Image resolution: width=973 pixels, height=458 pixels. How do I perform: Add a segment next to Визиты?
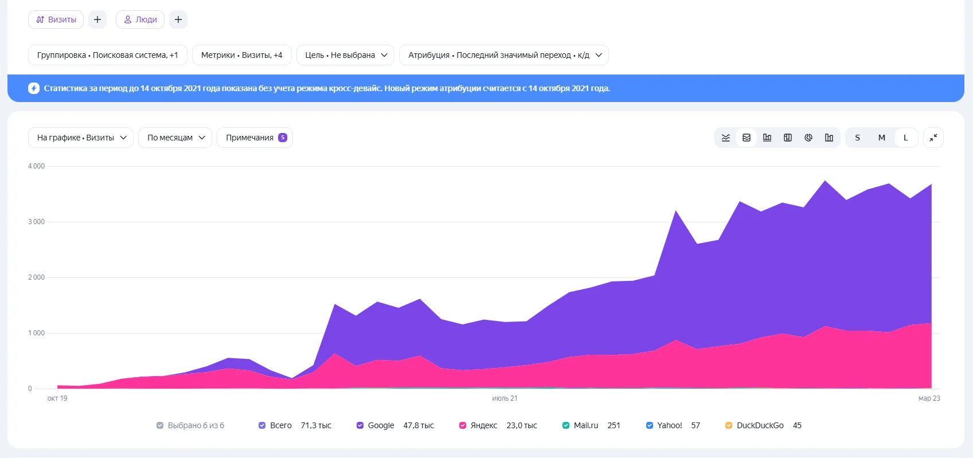pos(97,19)
